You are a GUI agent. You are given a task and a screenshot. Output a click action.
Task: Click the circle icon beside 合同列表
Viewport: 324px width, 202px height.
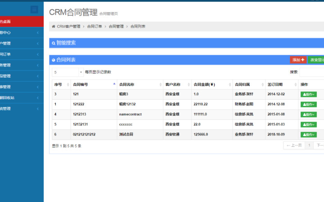click(54, 60)
